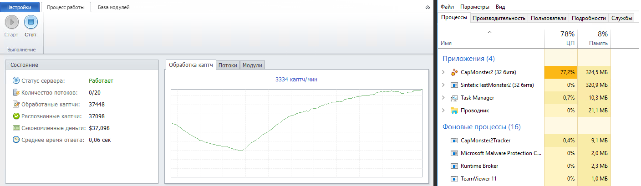This screenshot has height=186, width=641.
Task: Open the Параметры menu in Task Manager
Action: (474, 7)
